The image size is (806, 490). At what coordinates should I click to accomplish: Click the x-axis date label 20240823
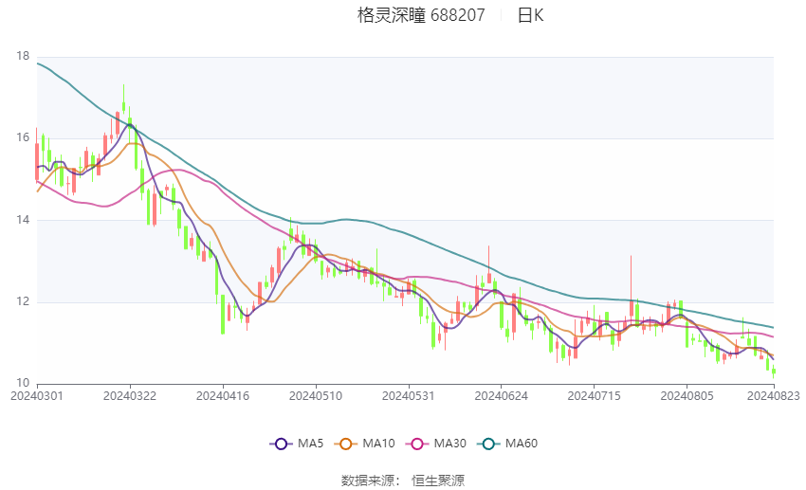[773, 396]
